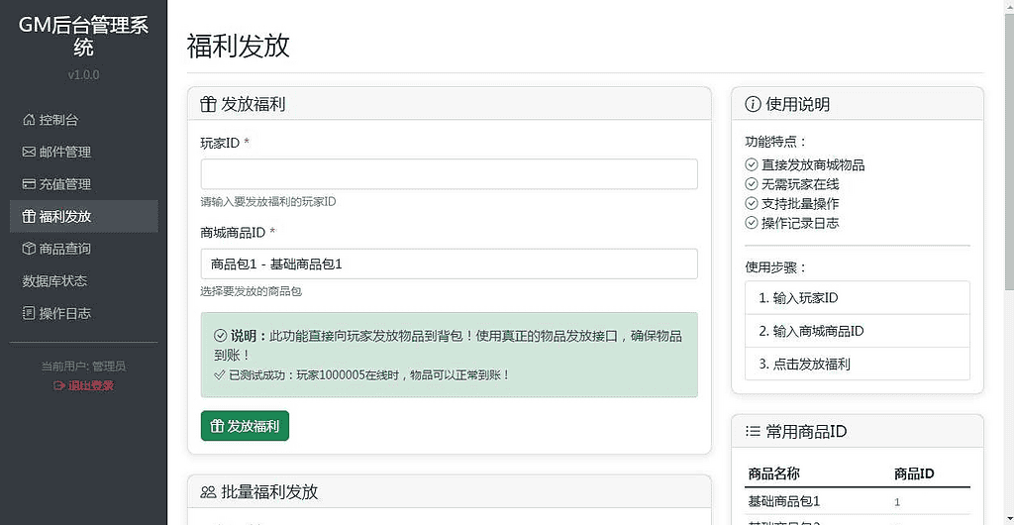The image size is (1014, 525).
Task: Click the red 退出登录 link
Action: click(x=83, y=385)
